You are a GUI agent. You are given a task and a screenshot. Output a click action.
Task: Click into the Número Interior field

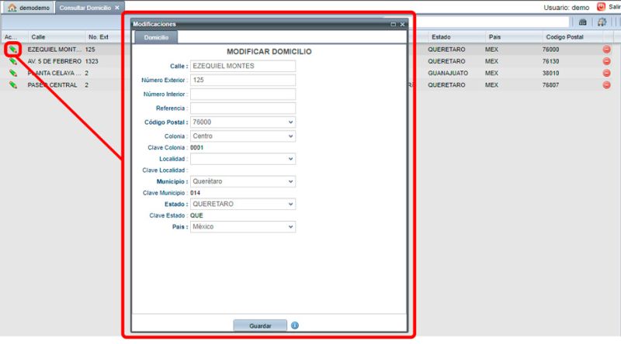242,95
